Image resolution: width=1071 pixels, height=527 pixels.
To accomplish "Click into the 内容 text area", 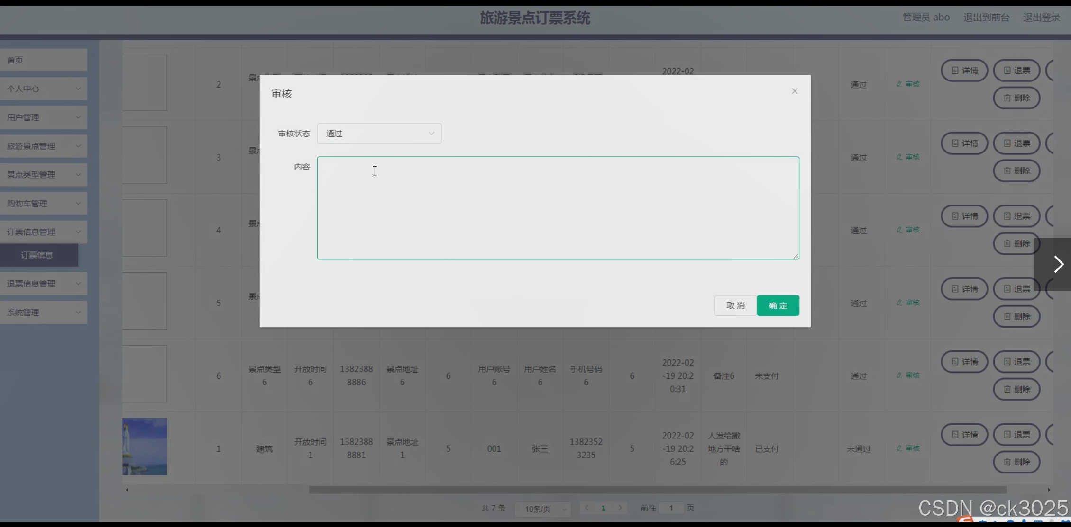I will pos(558,208).
